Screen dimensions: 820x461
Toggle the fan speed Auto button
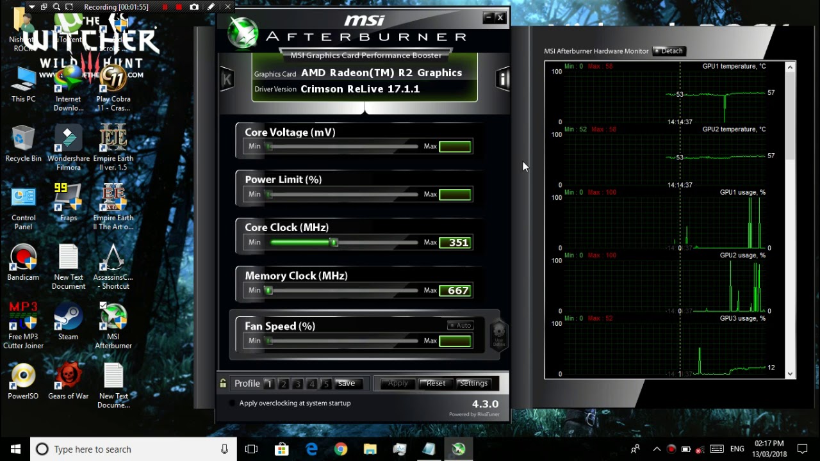(x=461, y=326)
